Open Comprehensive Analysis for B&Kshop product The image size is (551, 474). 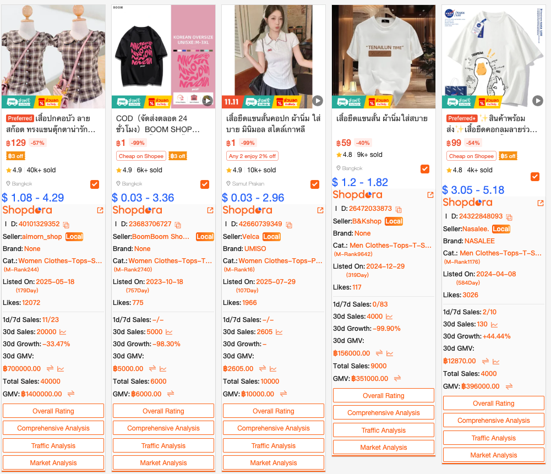(383, 412)
